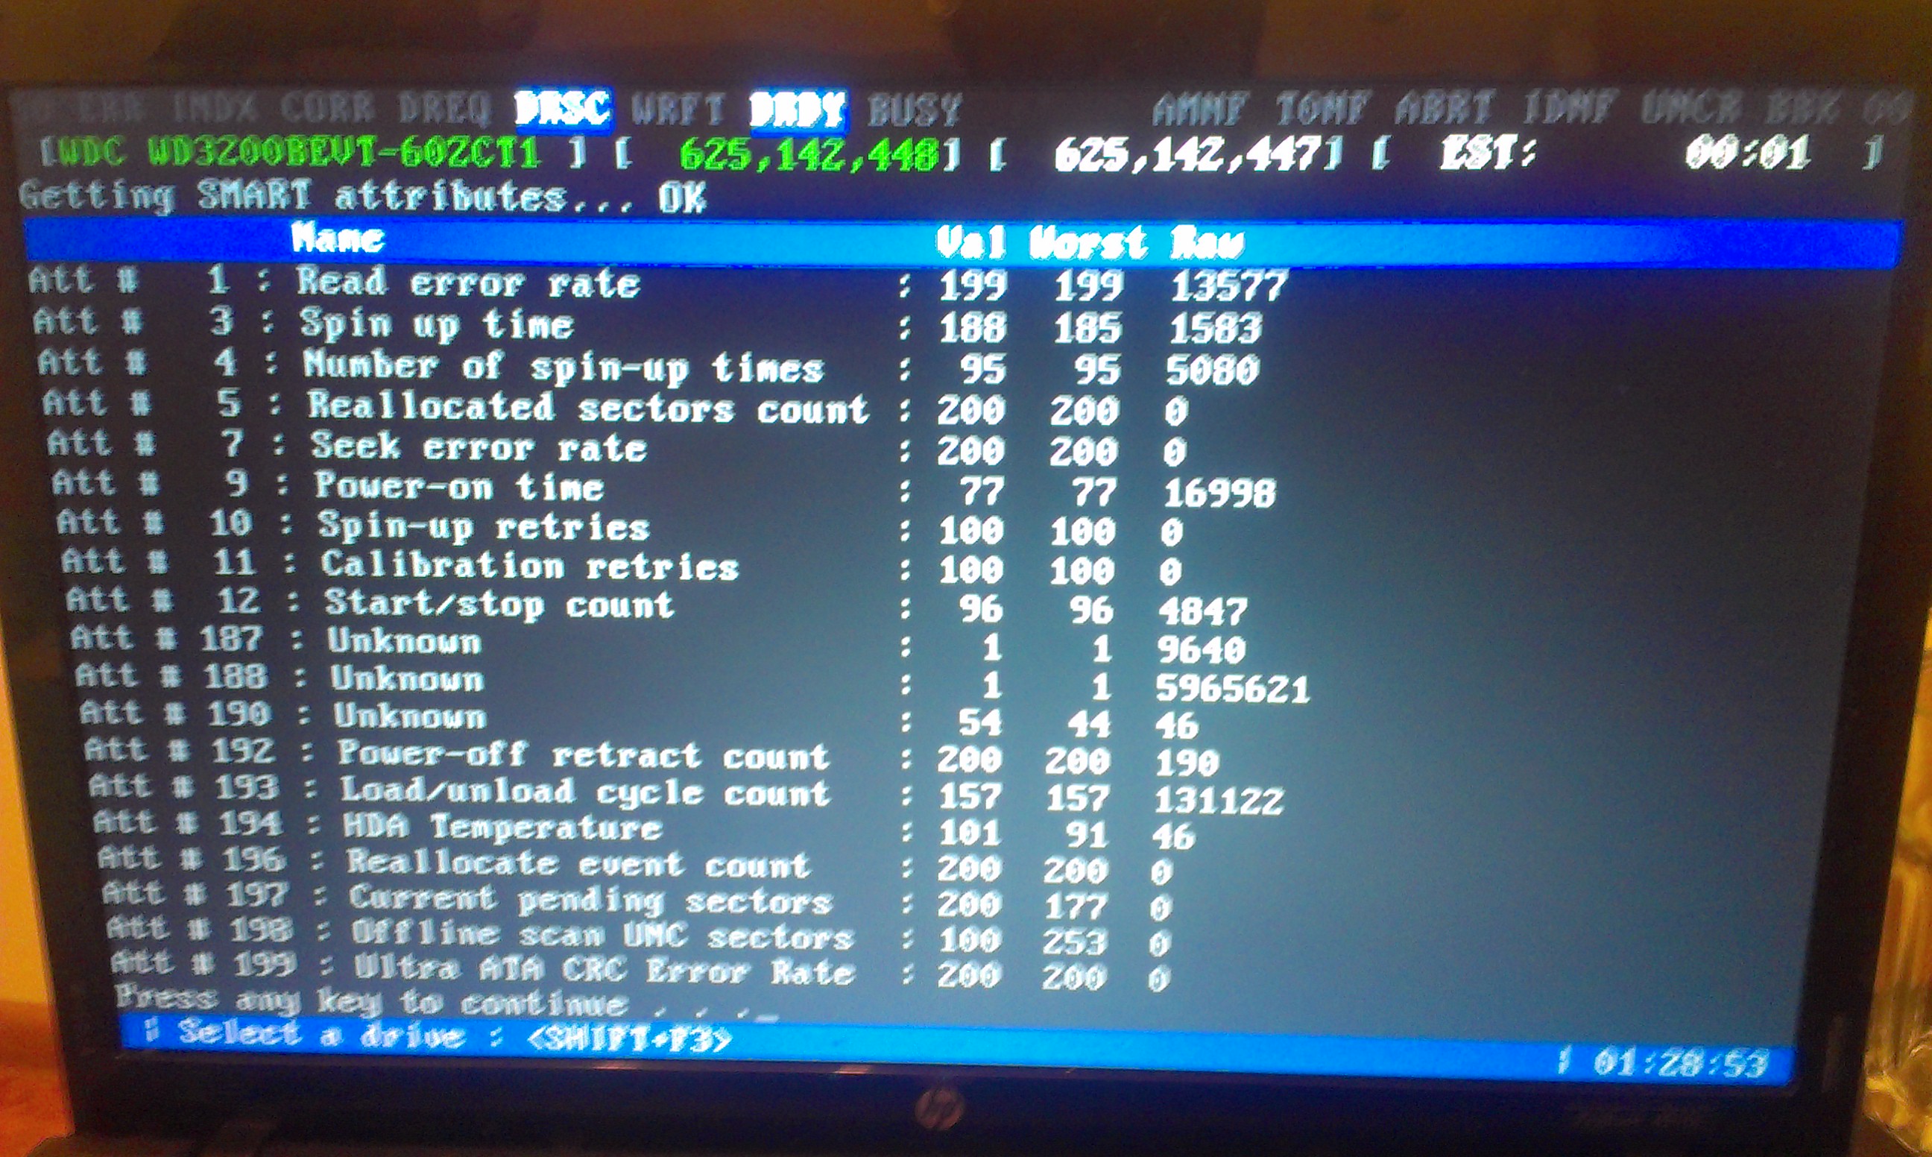Select 'Number of spin-up times' attribute

564,367
